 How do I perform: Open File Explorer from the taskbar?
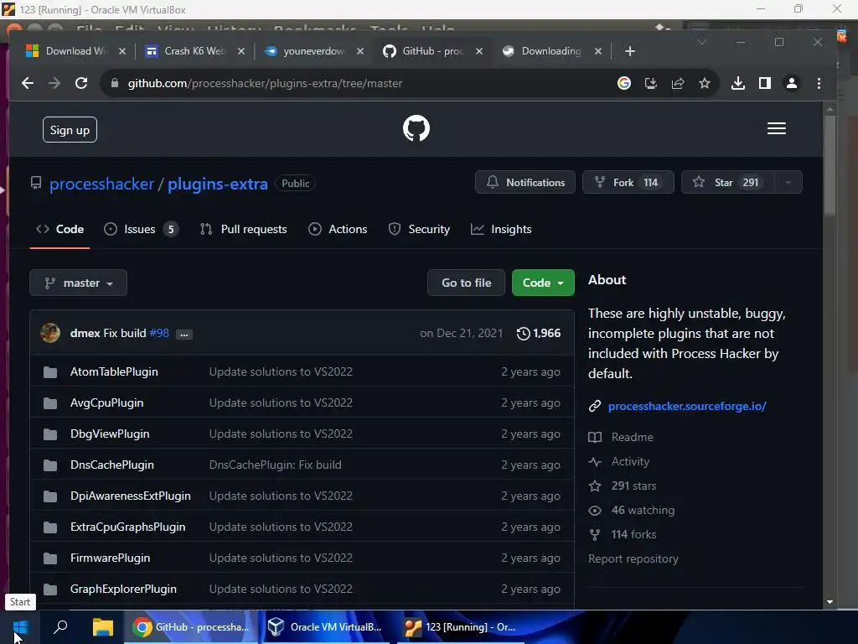102,627
